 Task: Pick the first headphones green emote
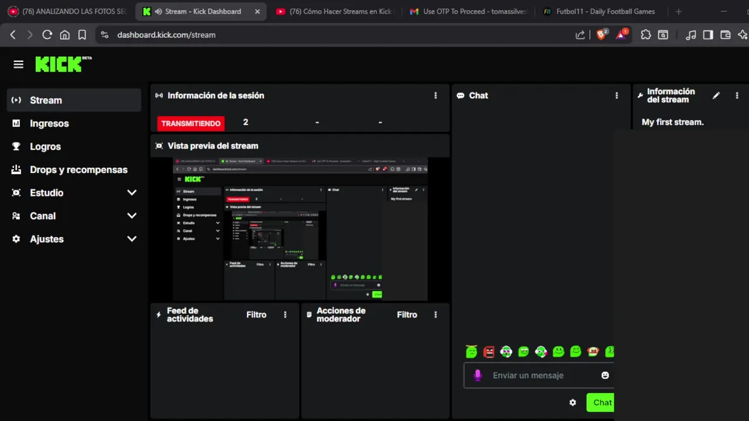(506, 351)
